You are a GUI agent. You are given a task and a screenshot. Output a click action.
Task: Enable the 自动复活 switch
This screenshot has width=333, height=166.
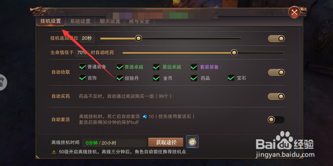pos(276,120)
